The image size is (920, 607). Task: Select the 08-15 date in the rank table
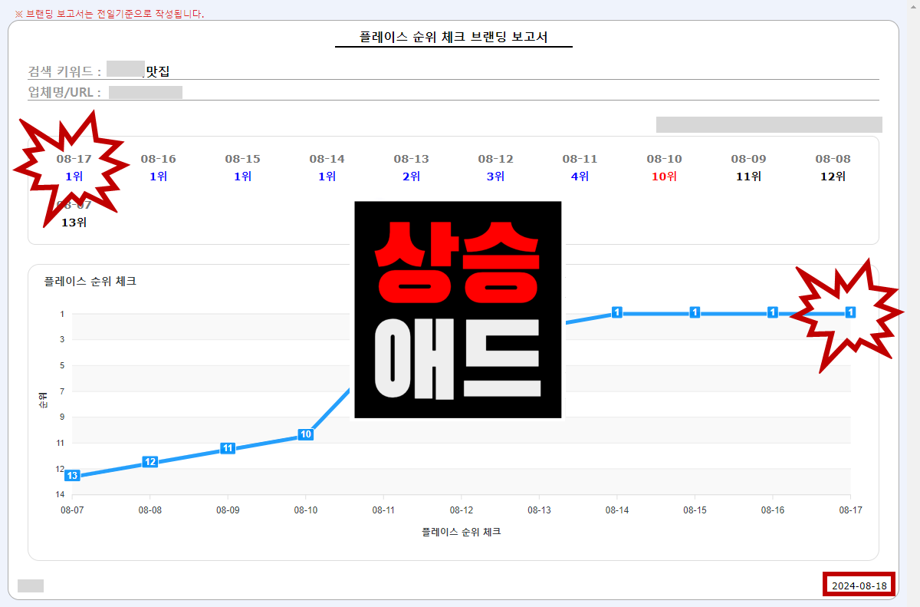pos(243,159)
